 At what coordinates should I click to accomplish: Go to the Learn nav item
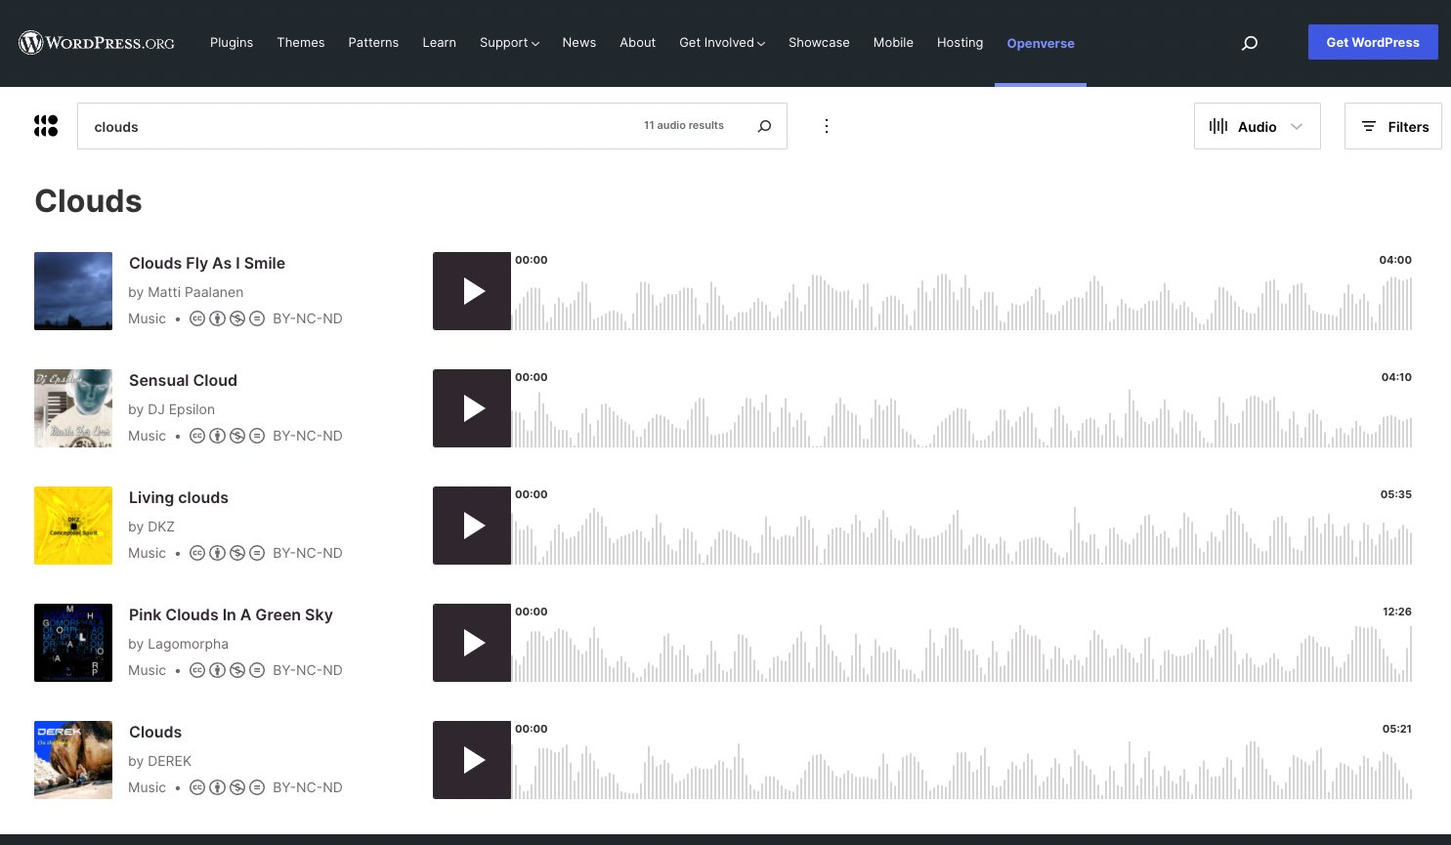[x=439, y=43]
